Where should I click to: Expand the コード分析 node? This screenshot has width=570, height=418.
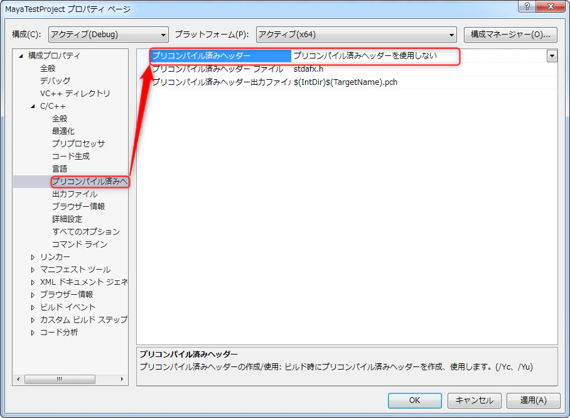click(33, 333)
